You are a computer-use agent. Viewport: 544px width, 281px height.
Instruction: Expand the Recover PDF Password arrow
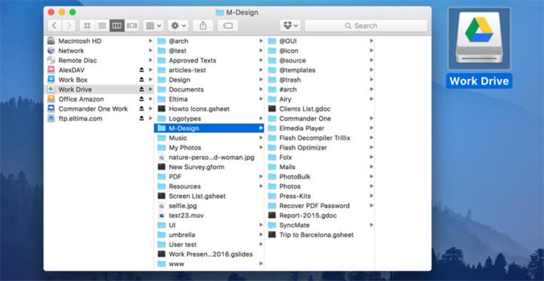click(371, 206)
